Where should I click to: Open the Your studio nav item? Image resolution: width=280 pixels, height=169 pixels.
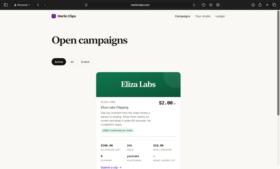tap(203, 16)
